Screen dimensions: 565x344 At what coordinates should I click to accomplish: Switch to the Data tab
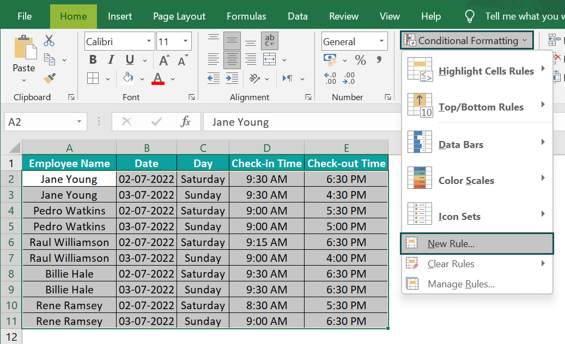297,16
